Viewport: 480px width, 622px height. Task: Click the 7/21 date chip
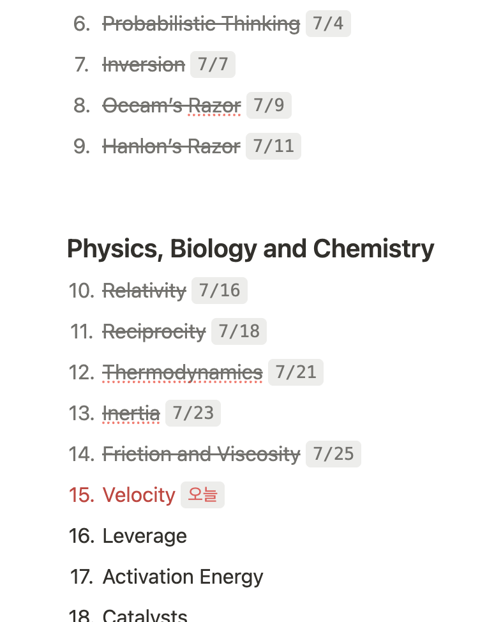tap(296, 373)
